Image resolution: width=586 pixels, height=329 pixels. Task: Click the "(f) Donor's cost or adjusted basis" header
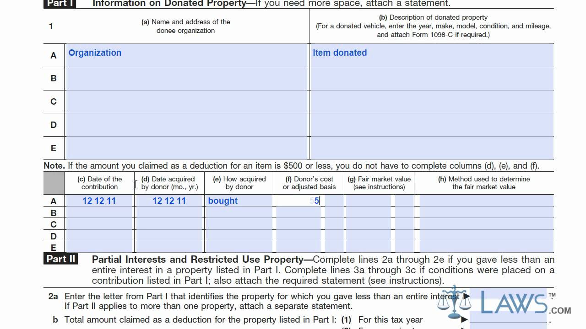point(309,183)
